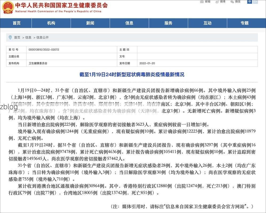
Task: Open the 新闻 navigation menu
Action: pyautogui.click(x=90, y=23)
